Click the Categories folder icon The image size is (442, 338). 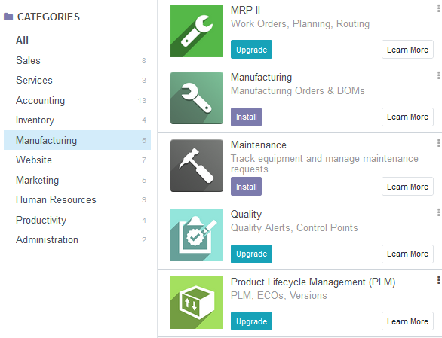point(8,17)
